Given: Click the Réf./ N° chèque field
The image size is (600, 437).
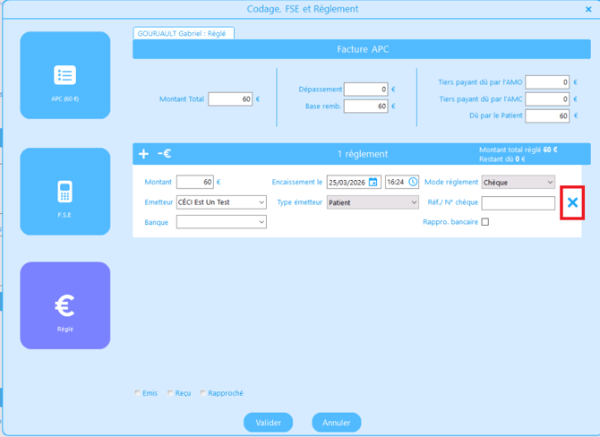Looking at the screenshot, I should [518, 202].
